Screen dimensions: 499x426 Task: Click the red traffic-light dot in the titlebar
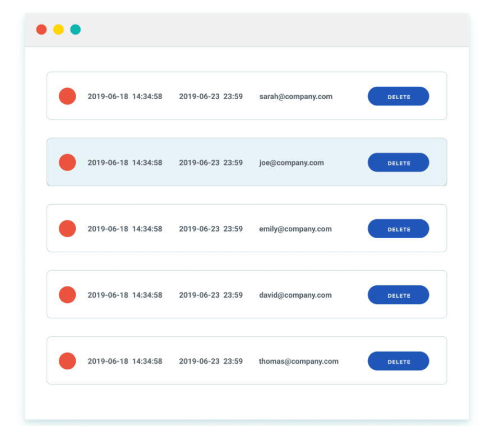(x=41, y=29)
